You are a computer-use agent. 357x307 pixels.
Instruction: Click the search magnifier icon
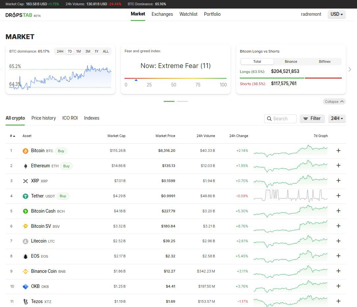point(269,119)
